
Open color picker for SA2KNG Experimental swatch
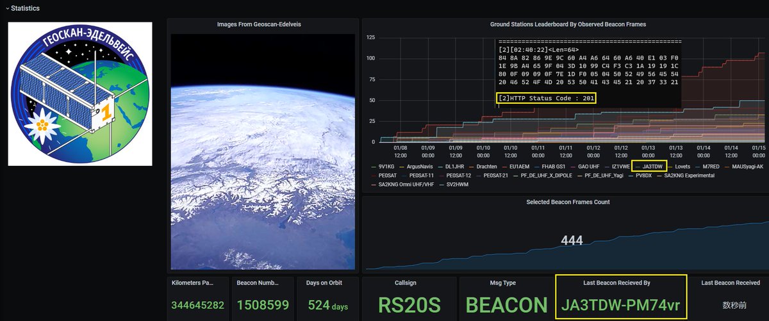[658, 176]
